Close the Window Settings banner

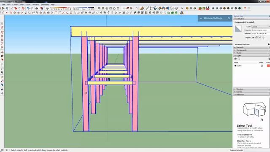(x=229, y=18)
